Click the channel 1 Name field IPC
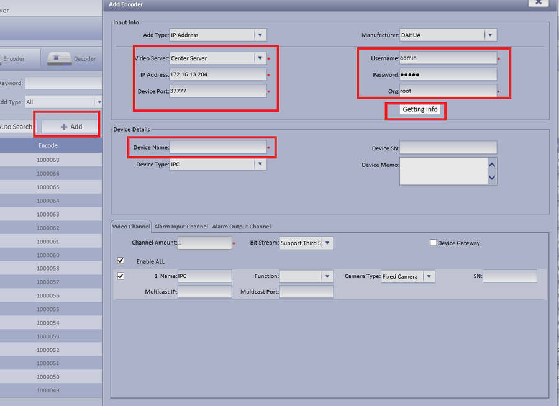 point(204,276)
